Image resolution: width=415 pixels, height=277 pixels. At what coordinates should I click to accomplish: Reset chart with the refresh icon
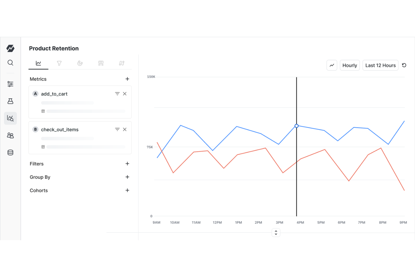404,65
